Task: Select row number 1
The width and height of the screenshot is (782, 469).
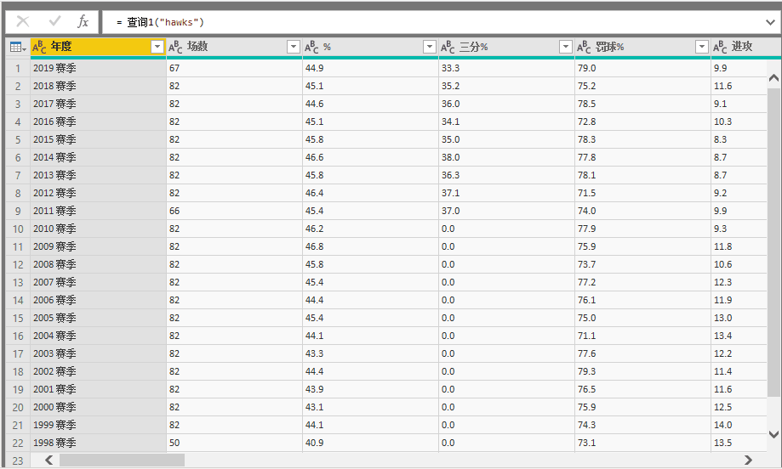Action: tap(18, 68)
